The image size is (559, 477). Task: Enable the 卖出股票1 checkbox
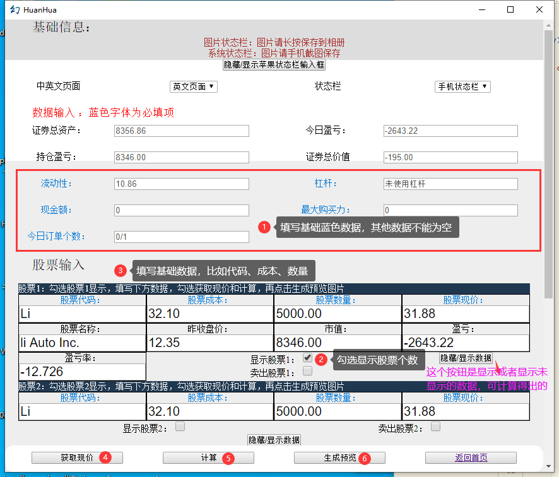pos(307,371)
